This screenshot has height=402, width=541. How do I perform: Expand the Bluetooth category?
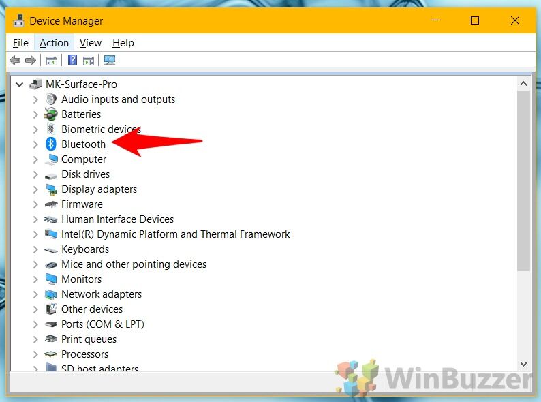(35, 144)
